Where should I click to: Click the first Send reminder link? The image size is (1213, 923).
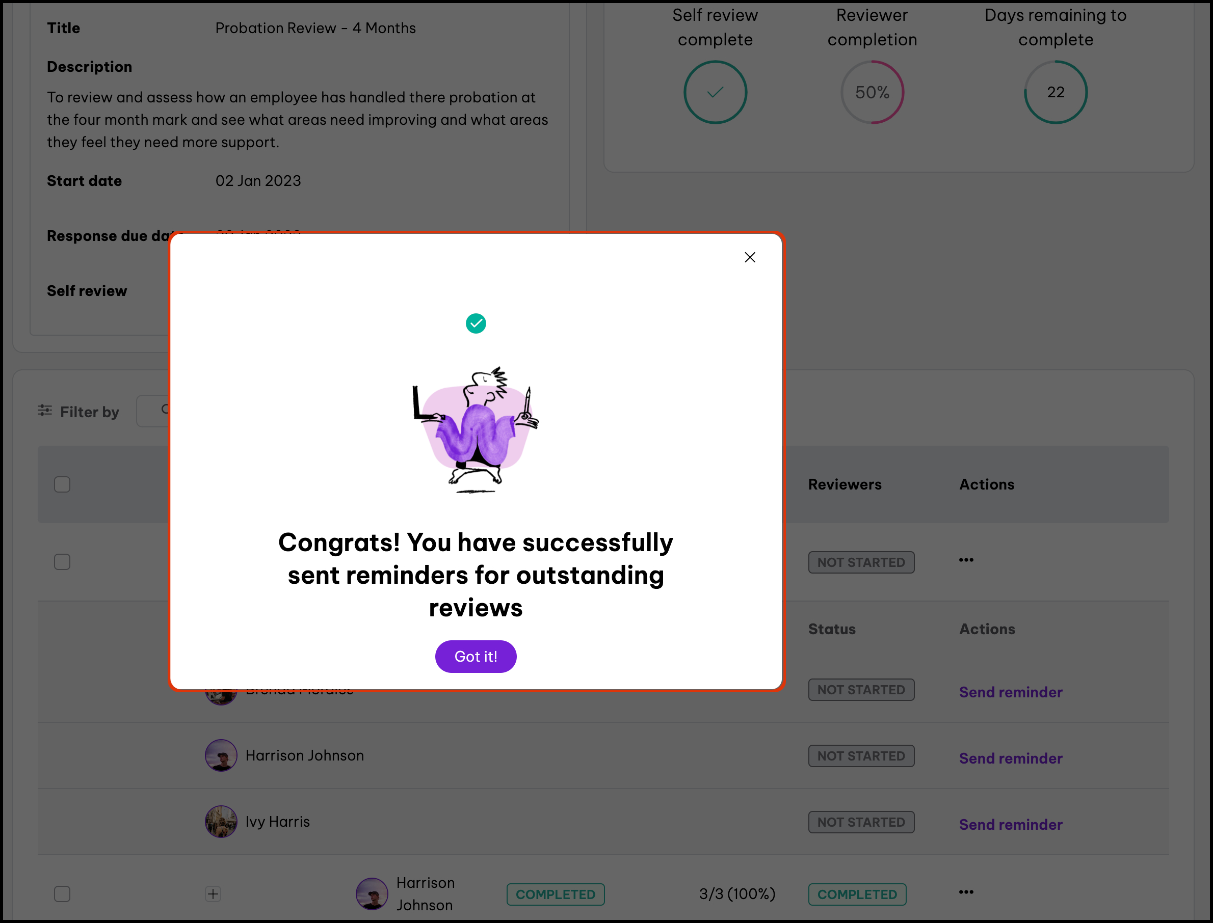(x=1010, y=692)
